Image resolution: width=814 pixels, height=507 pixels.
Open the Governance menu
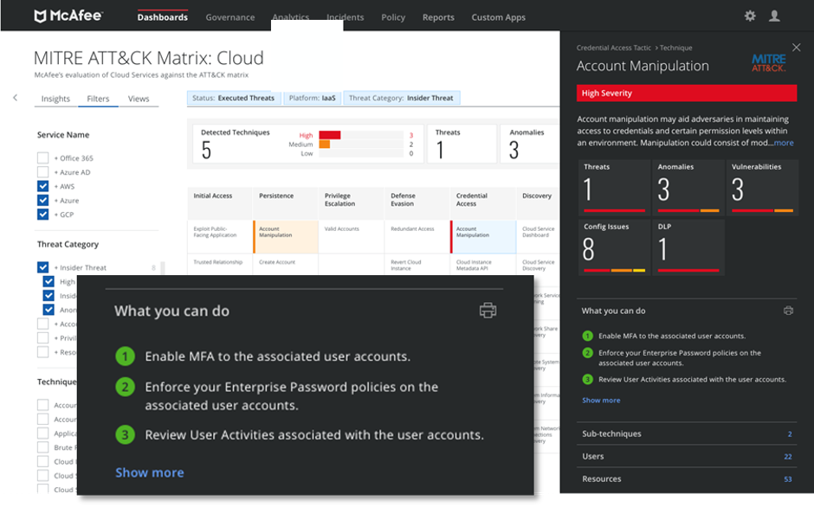pyautogui.click(x=230, y=17)
